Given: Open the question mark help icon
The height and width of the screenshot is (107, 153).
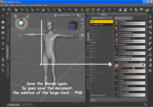Looking at the screenshot, I should tap(9, 9).
